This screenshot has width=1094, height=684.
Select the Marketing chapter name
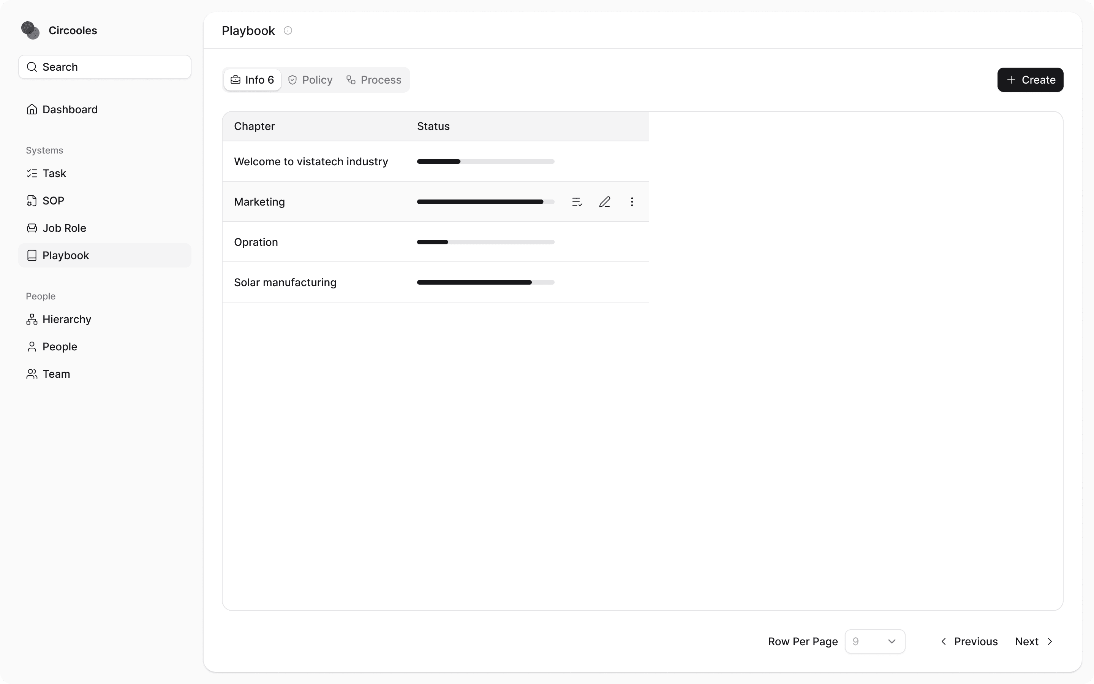pos(259,202)
